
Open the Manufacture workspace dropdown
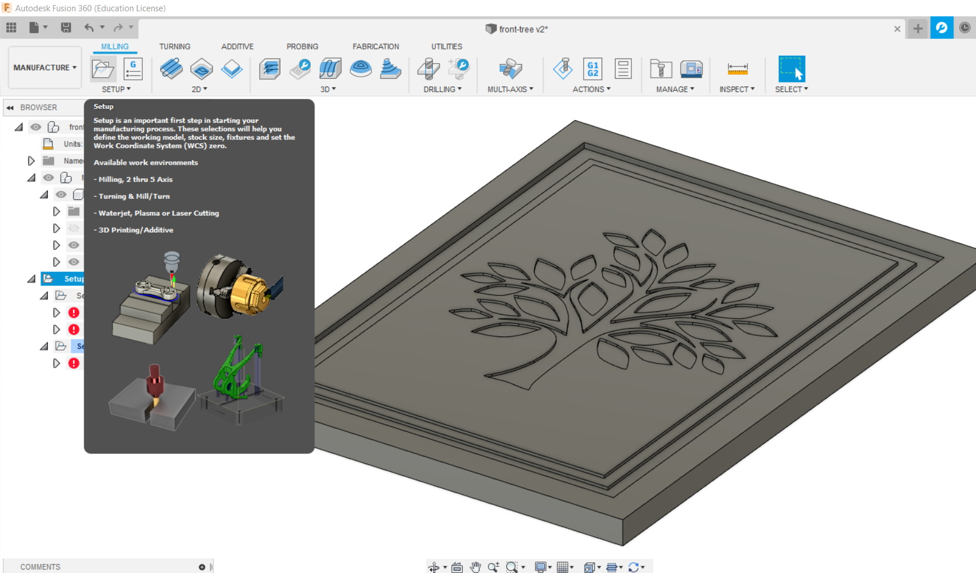45,67
